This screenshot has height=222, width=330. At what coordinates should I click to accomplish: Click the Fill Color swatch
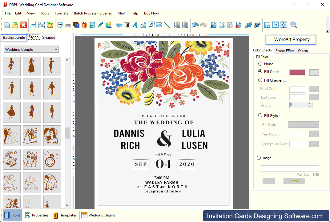pyautogui.click(x=297, y=72)
